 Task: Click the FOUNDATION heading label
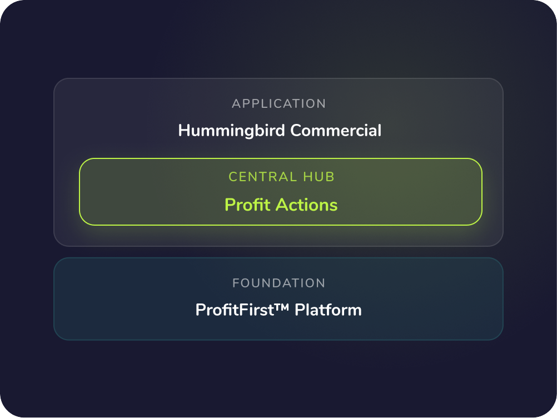[x=279, y=283]
